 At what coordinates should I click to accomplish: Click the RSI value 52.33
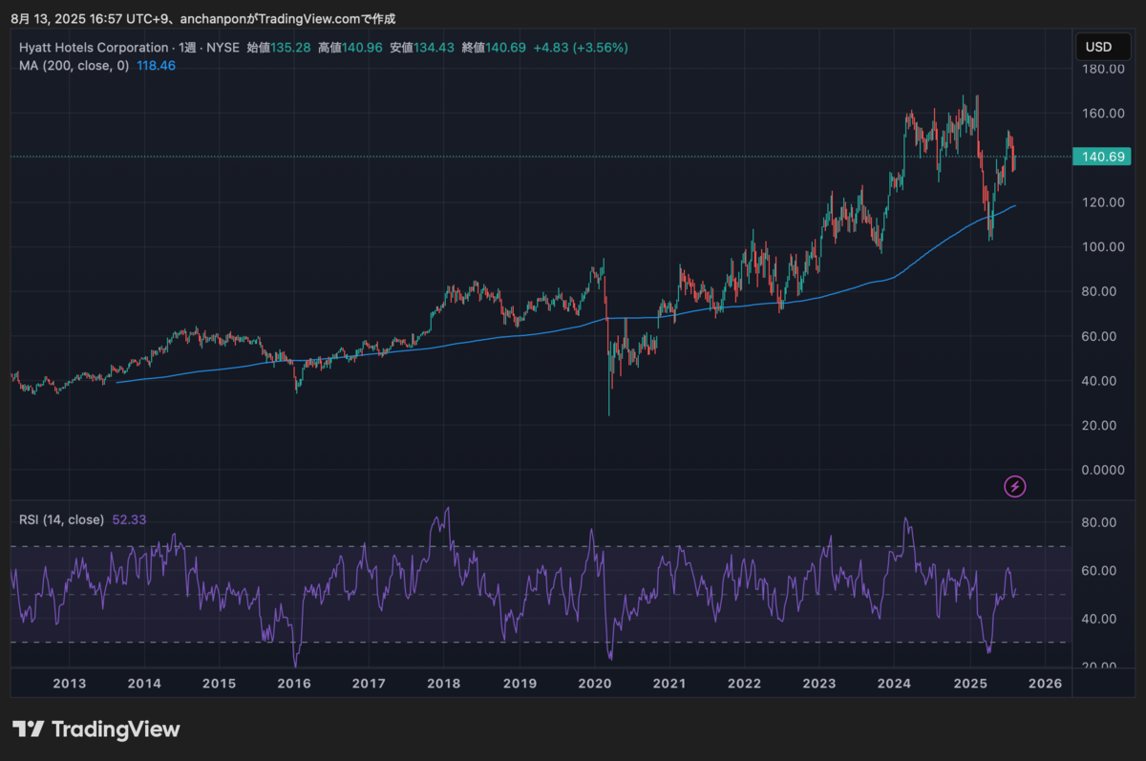pos(129,519)
